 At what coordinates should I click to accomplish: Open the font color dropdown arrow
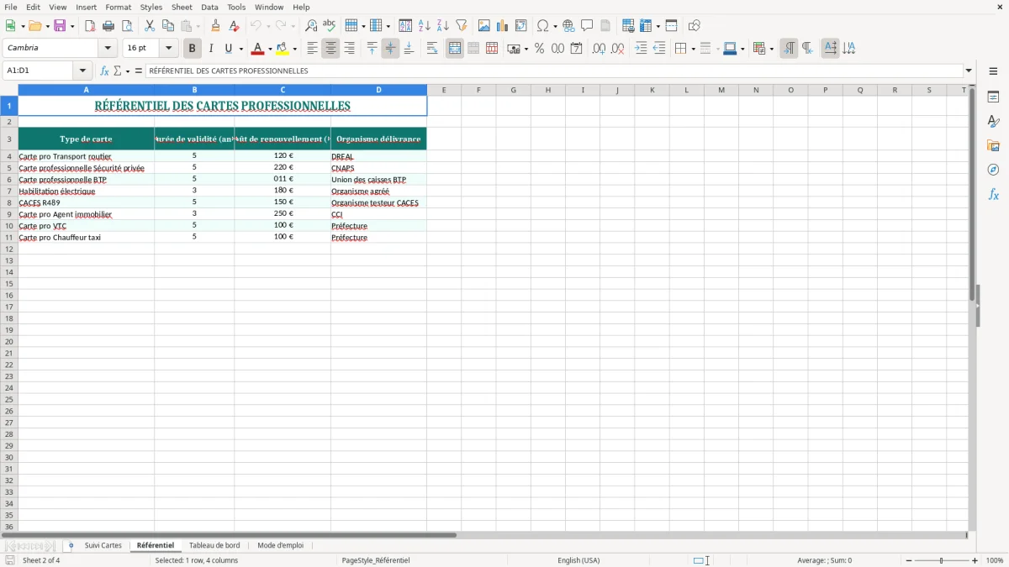[270, 49]
